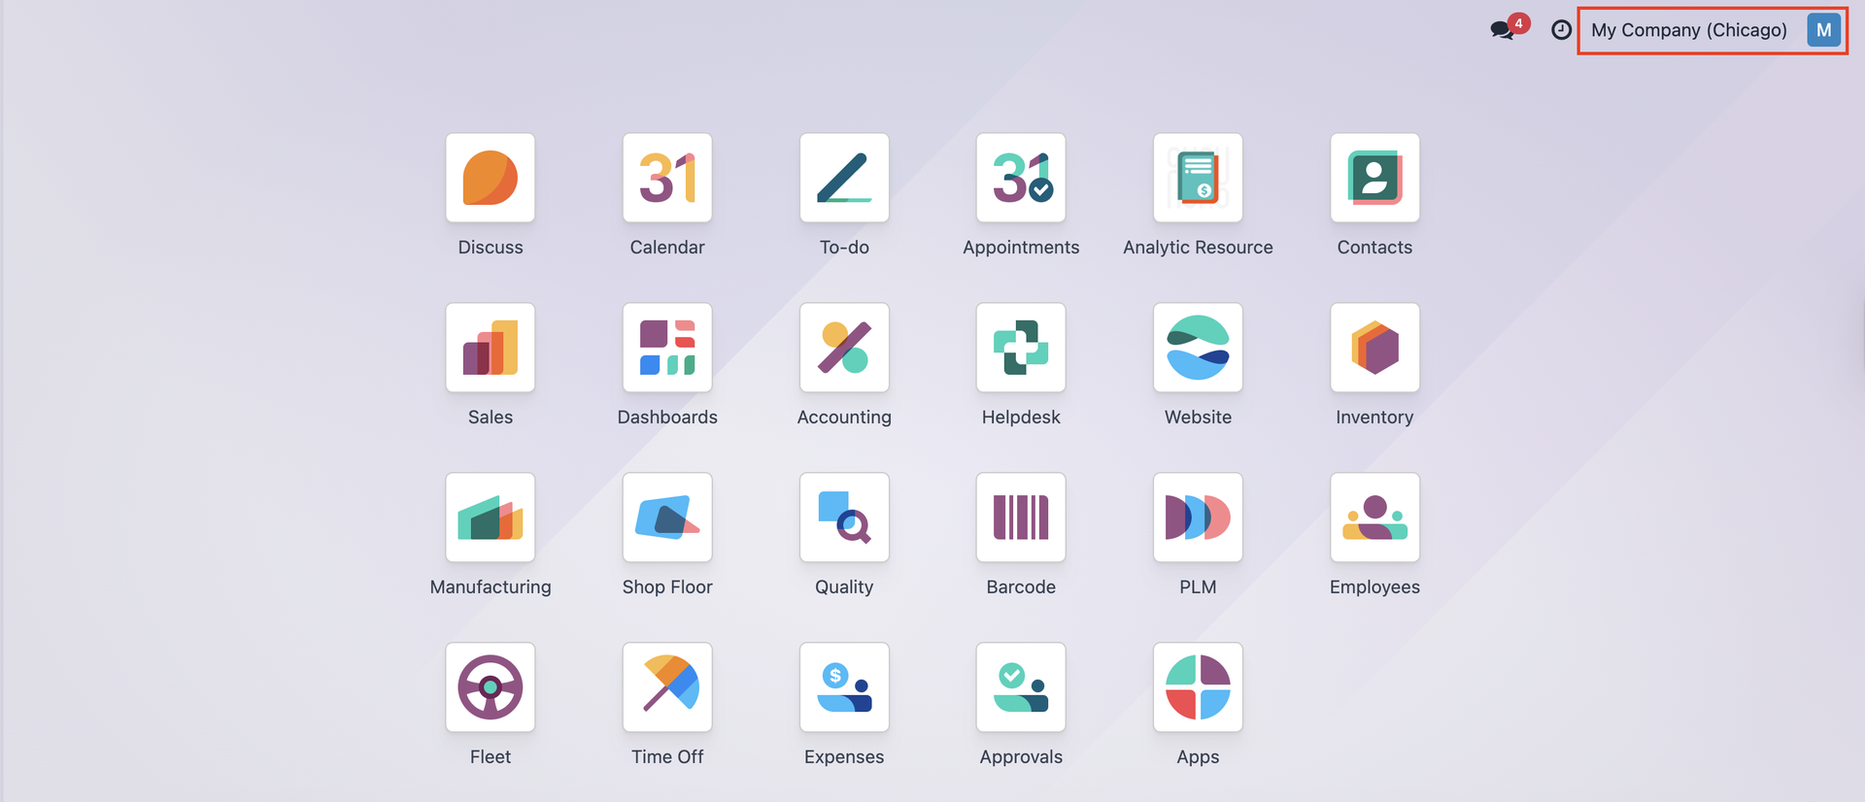1865x802 pixels.
Task: Open the Manufacturing app
Action: pos(490,518)
